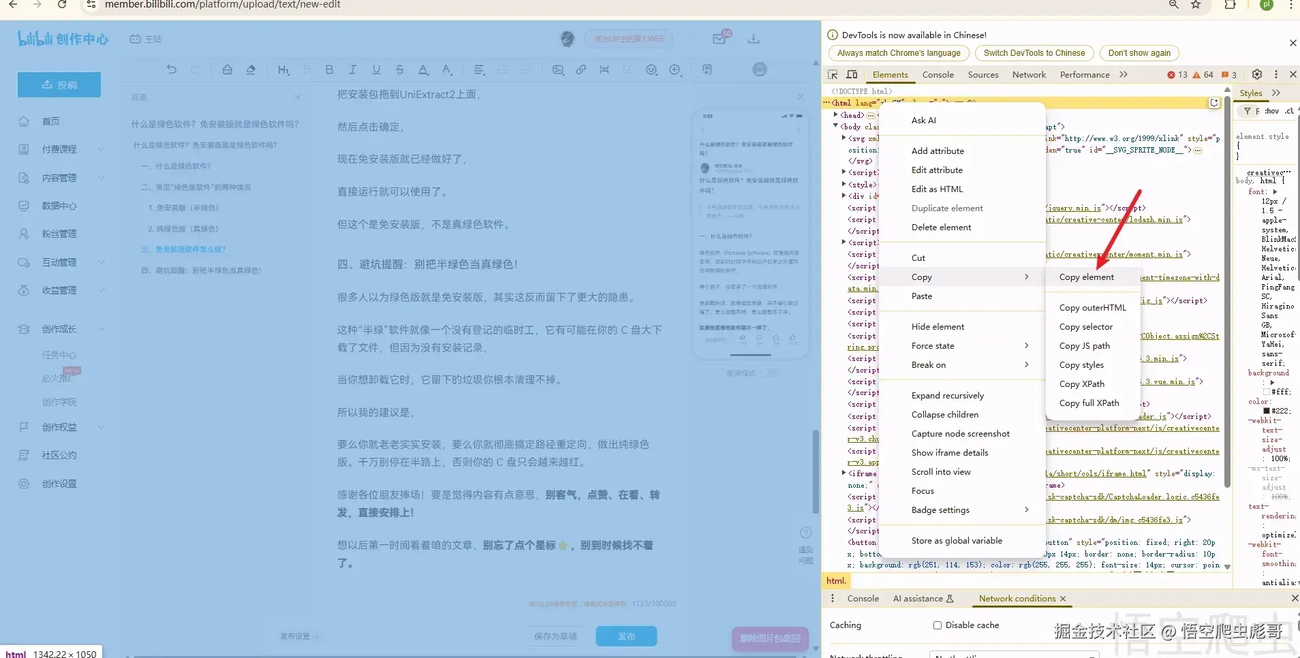1300x658 pixels.
Task: Click the 投稿 upload button in the sidebar
Action: pyautogui.click(x=59, y=85)
